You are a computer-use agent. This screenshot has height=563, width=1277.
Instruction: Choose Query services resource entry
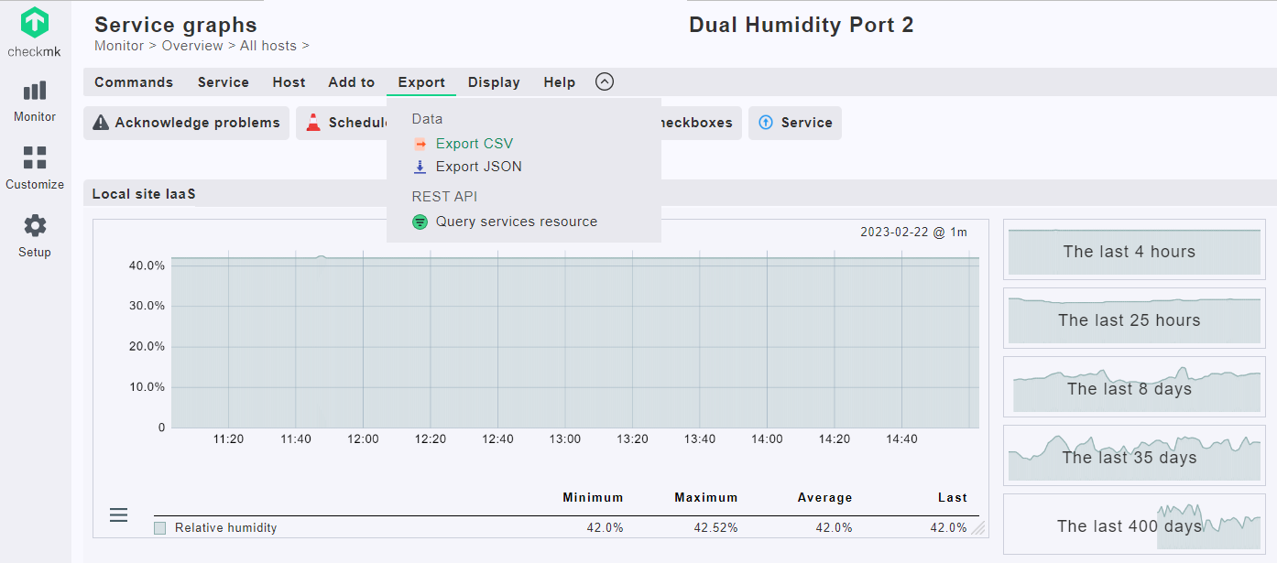coord(516,222)
